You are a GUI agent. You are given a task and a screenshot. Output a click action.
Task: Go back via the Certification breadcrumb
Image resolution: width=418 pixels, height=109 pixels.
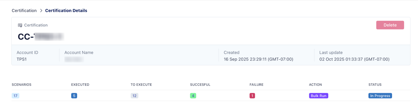[x=24, y=11]
